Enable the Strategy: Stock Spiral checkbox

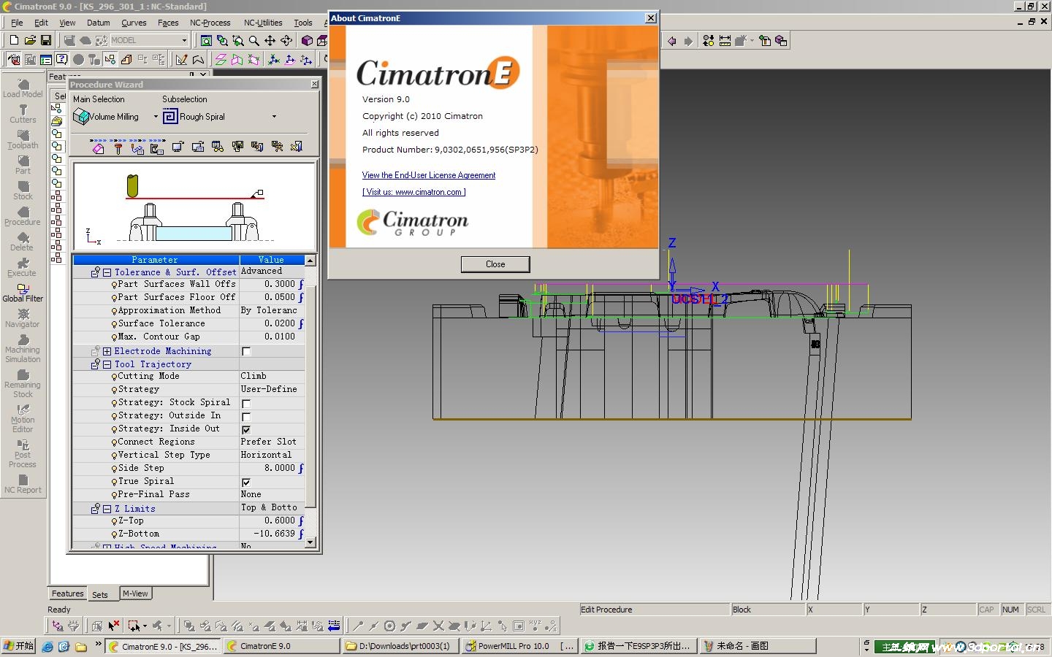[246, 404]
